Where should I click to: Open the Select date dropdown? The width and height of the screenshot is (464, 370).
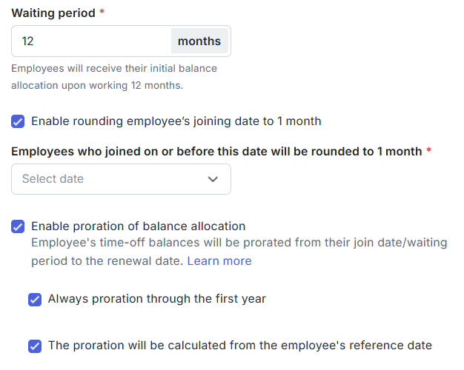(x=121, y=179)
